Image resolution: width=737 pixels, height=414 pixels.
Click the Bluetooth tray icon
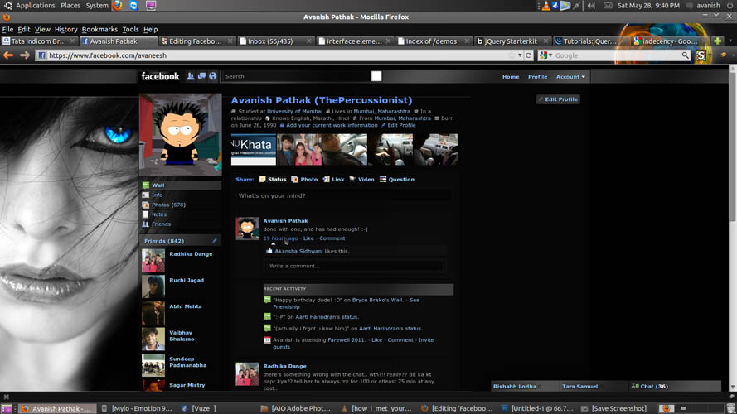(555, 6)
